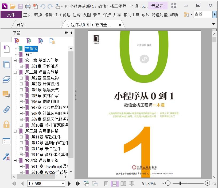Image resolution: width=218 pixels, height=188 pixels.
Task: Open the 文件 menu
Action: coord(11,14)
